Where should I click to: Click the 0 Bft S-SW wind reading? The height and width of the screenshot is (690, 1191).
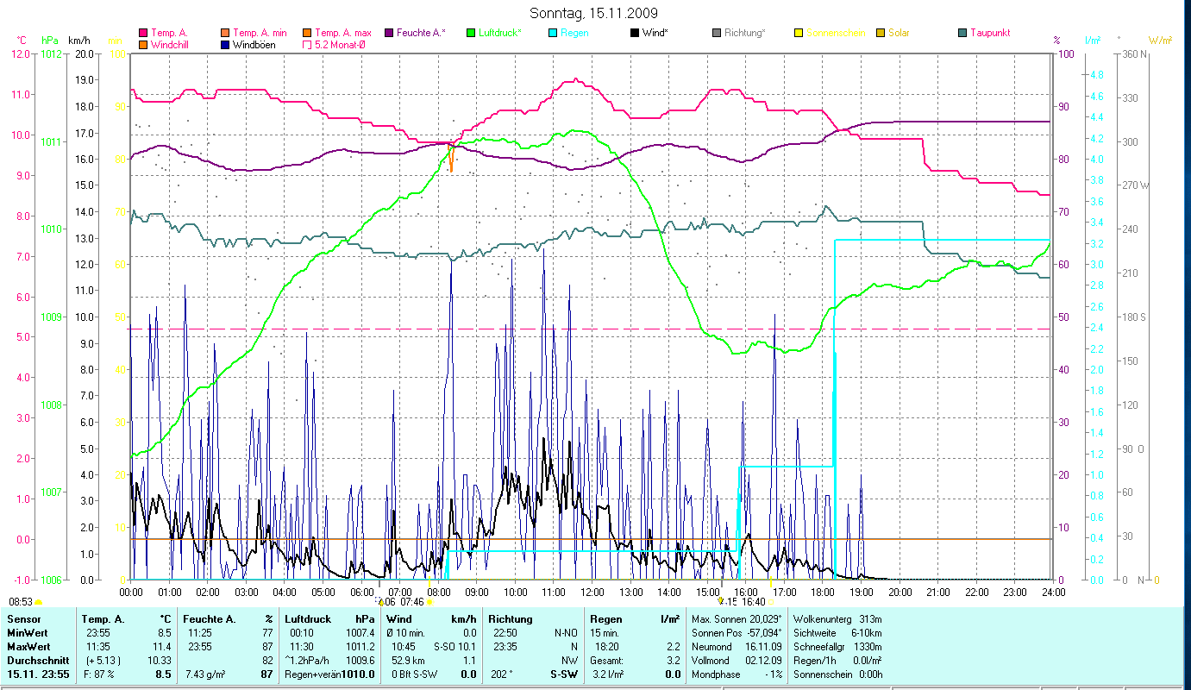(x=417, y=674)
